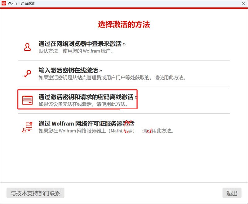248x204 pixels.
Task: Choose 通过激活密钥和请求的密码离线激活 option
Action: [x=87, y=97]
